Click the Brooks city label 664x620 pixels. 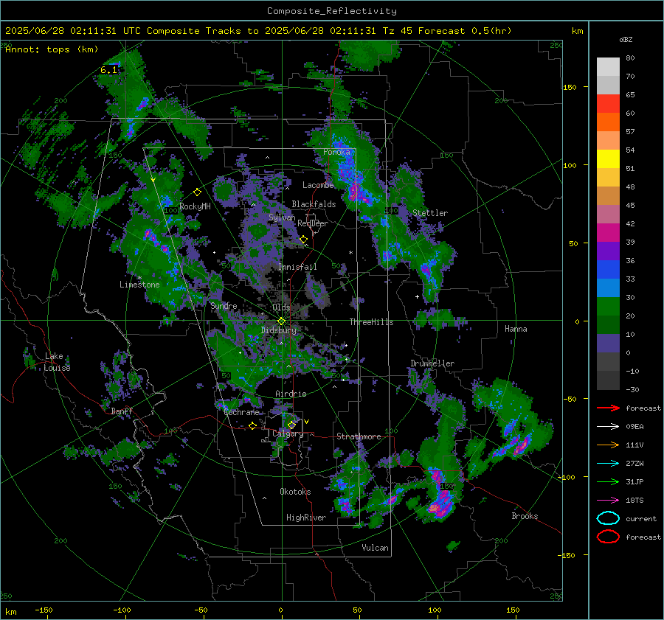525,516
